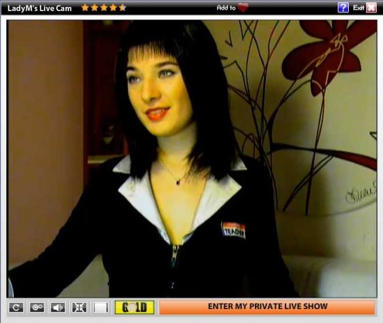Click the yellow GOLD button
383x323 pixels.
134,308
